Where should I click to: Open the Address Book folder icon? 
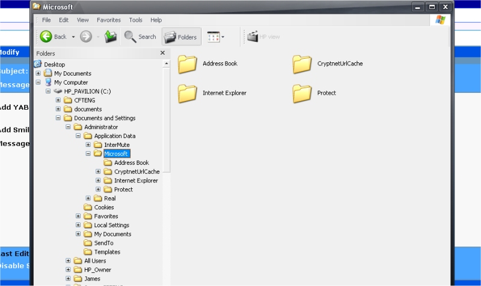click(x=188, y=64)
